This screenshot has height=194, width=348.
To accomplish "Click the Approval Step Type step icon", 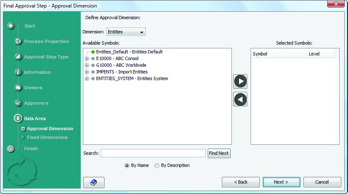I will pos(18,56).
